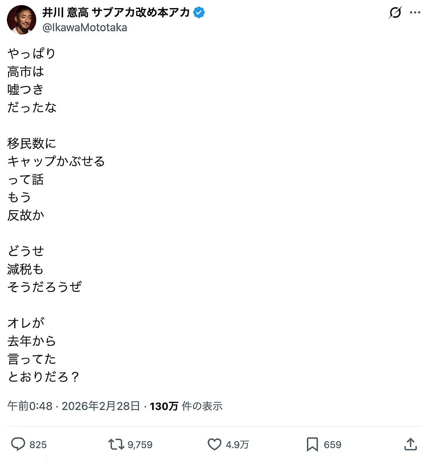This screenshot has width=431, height=462.
Task: Repost using the retweet arrows icon
Action: tap(115, 445)
